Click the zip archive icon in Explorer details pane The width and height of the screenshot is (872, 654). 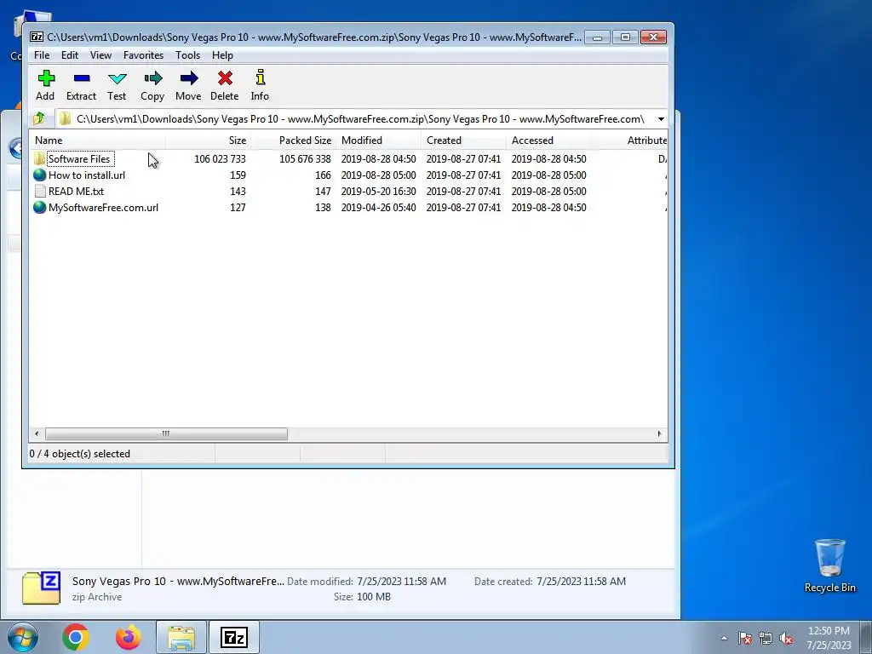pos(41,588)
